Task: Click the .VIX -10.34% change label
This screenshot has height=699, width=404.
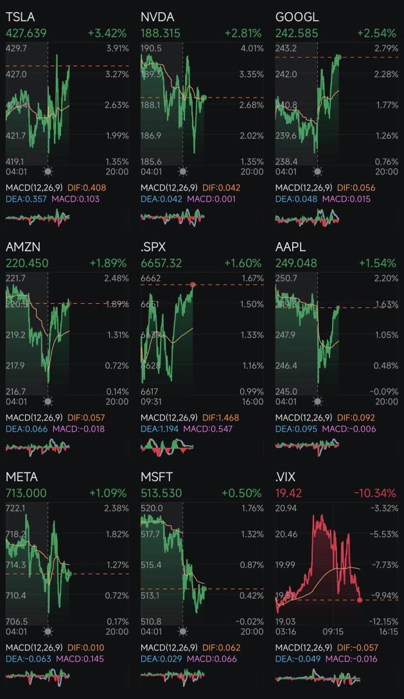Action: click(x=375, y=493)
